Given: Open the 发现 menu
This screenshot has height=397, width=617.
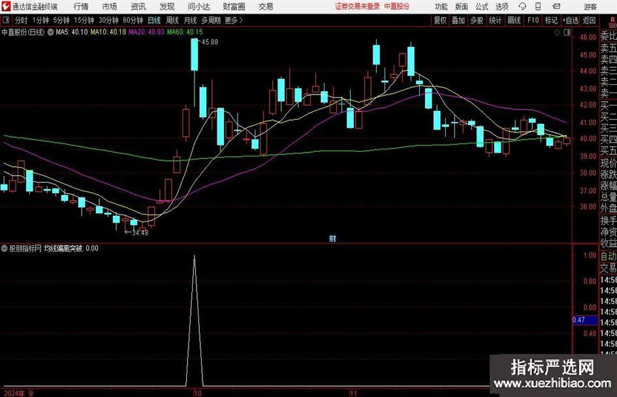Looking at the screenshot, I should [167, 7].
